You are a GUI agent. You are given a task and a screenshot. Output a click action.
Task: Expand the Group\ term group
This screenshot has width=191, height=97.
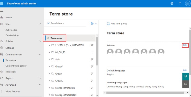[49, 81]
